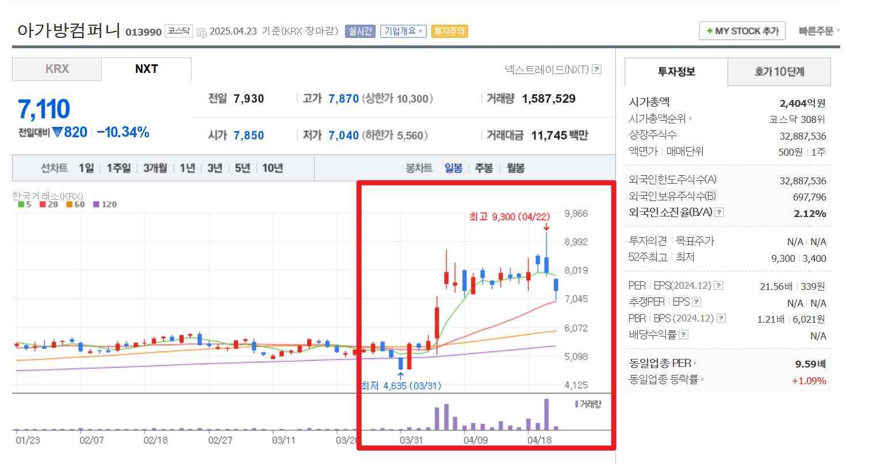Click the 최고 9,300 (04/22) chart marker
The image size is (892, 464).
tap(509, 217)
